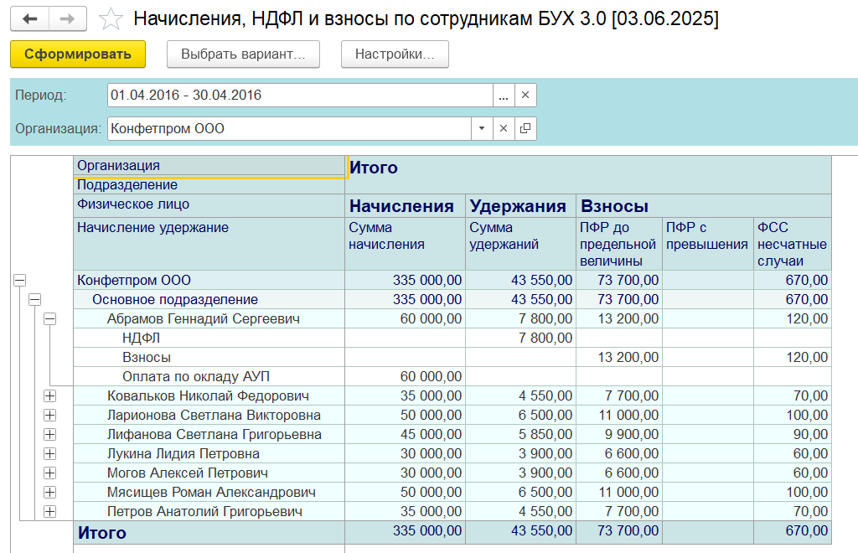Click ПФР с превышения header
This screenshot has height=553, width=858.
(x=707, y=244)
